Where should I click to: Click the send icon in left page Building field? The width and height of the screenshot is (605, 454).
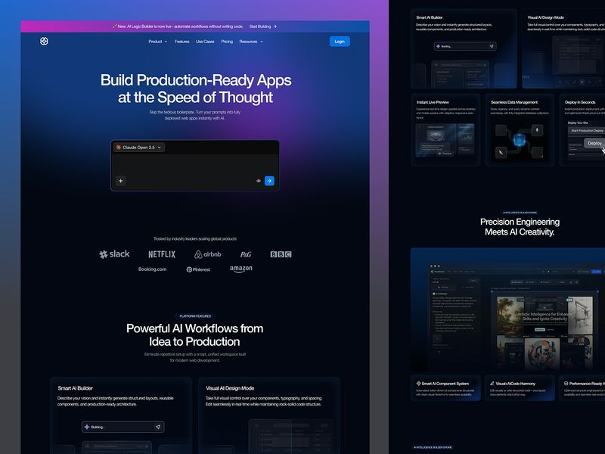158,427
